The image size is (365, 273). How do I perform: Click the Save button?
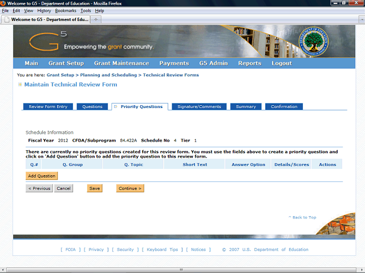point(95,188)
